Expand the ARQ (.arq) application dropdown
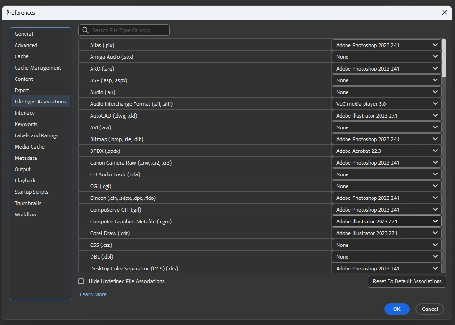455x325 pixels. click(387, 69)
